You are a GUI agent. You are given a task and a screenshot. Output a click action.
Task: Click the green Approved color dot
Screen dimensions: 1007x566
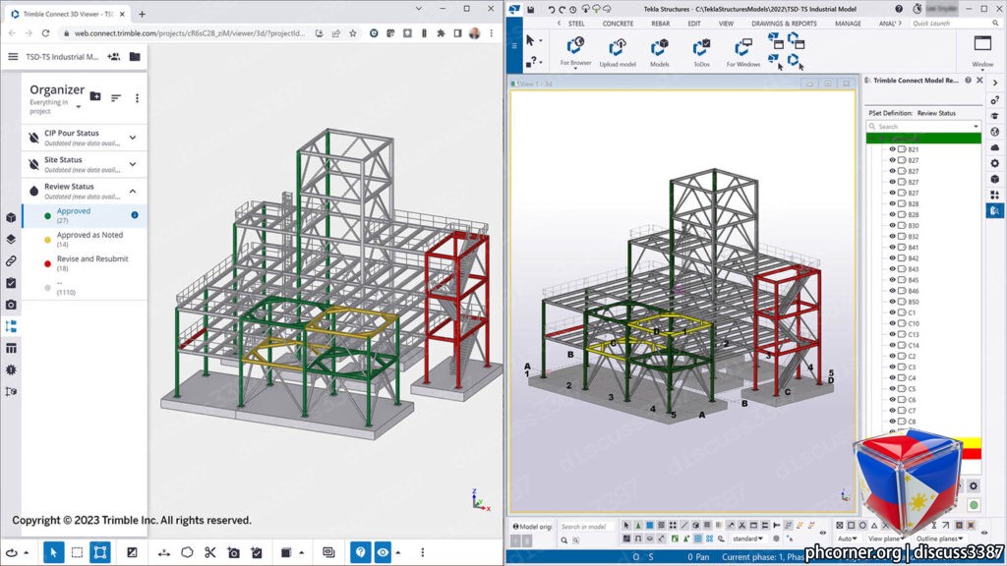pyautogui.click(x=47, y=216)
